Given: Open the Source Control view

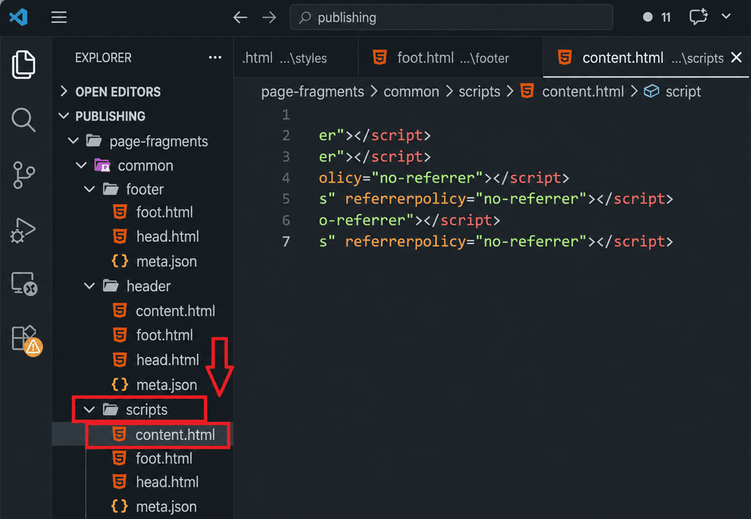Looking at the screenshot, I should 24,175.
